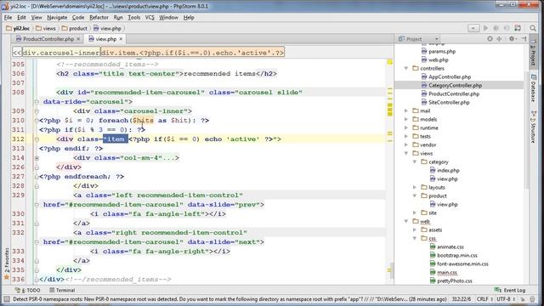Expand the assets folder
544x306 pixels.
[415, 229]
